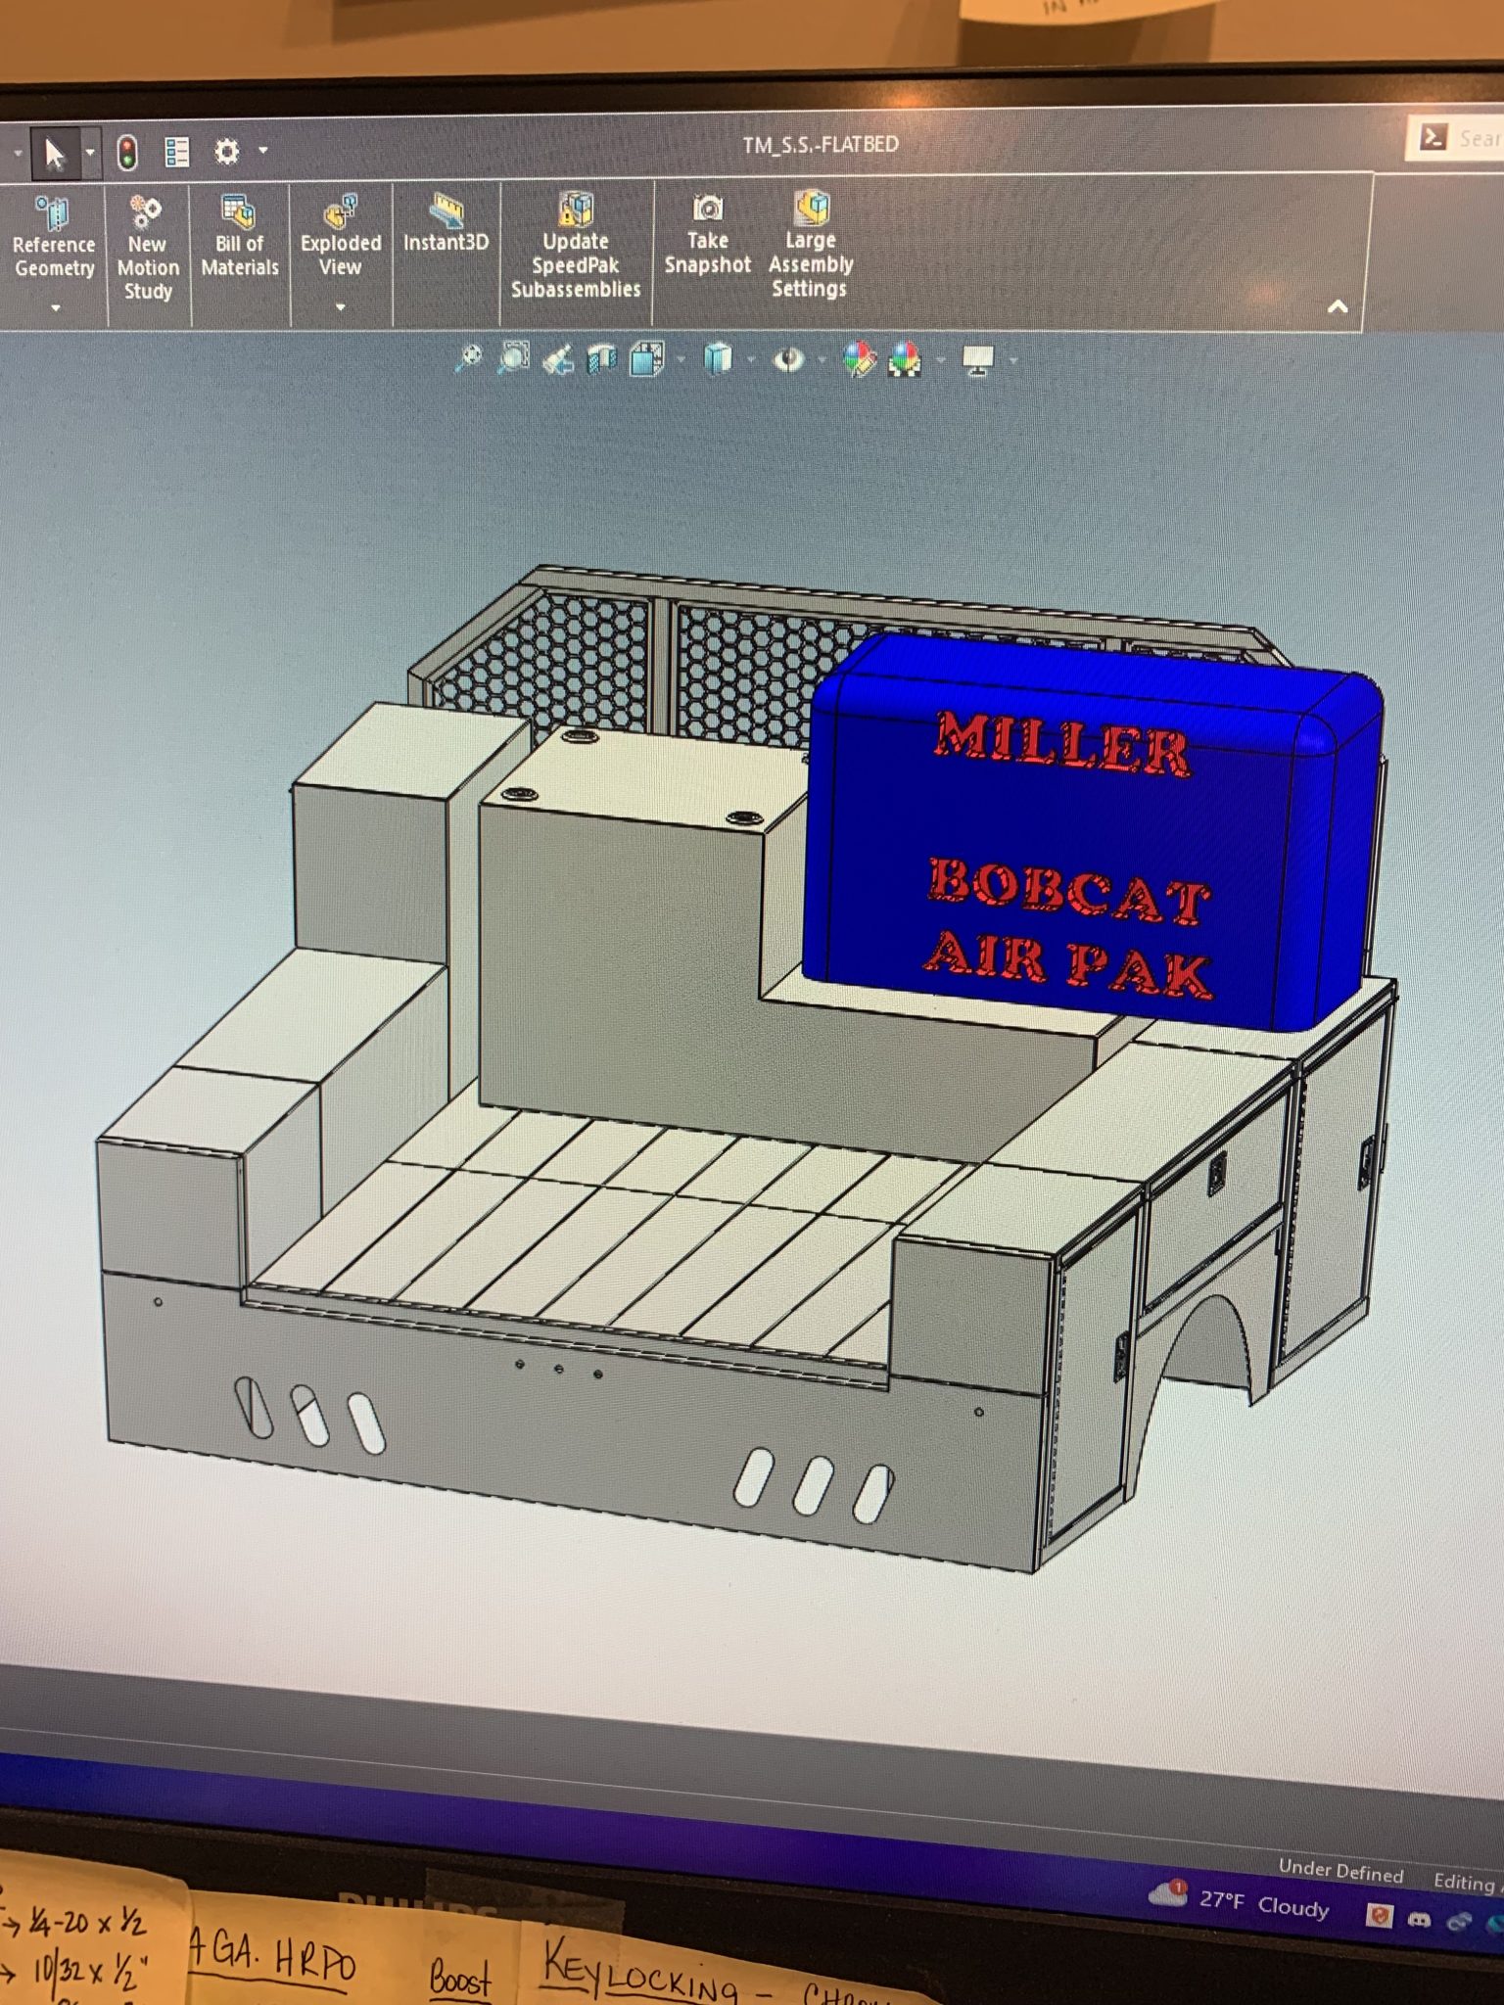Expand the Exploded View dropdown arrow

click(x=341, y=307)
